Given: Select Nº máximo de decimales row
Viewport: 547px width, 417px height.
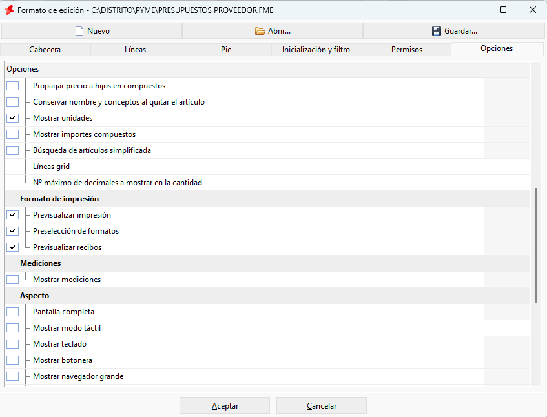Looking at the screenshot, I should coord(267,183).
